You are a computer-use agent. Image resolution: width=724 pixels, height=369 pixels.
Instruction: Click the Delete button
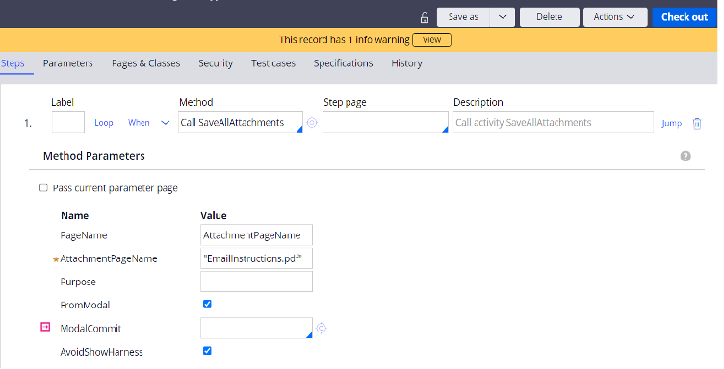click(550, 17)
